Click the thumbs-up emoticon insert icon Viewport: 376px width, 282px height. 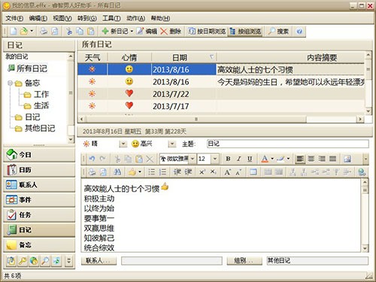click(x=132, y=172)
